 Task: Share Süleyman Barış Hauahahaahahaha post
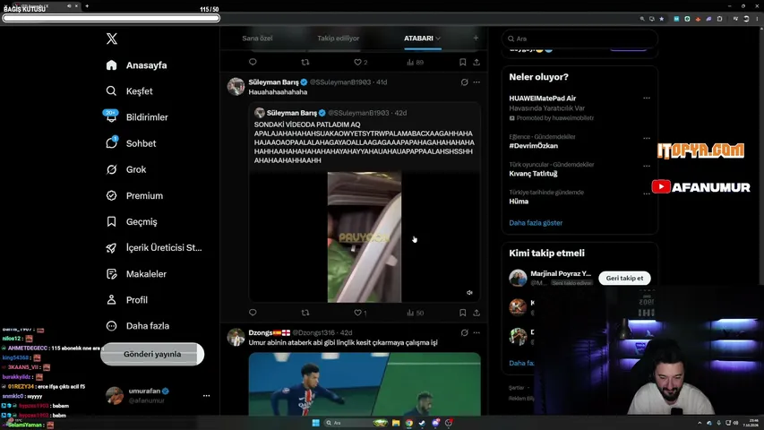pyautogui.click(x=476, y=313)
